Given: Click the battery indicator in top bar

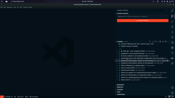Looking at the screenshot, I should [171, 1].
